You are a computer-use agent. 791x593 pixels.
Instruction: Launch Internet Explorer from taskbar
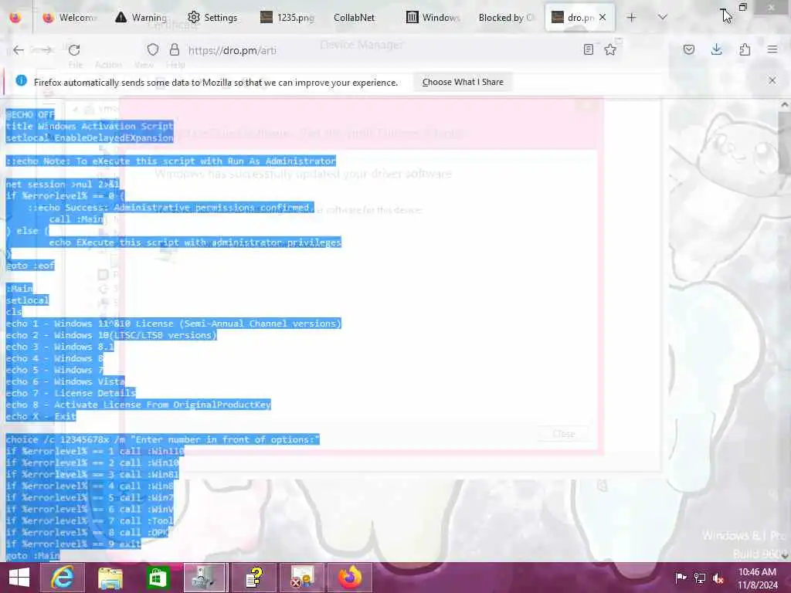coord(63,578)
